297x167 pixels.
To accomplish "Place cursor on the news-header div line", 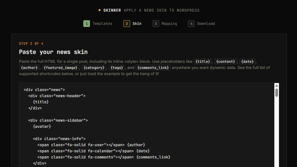I will (57, 96).
